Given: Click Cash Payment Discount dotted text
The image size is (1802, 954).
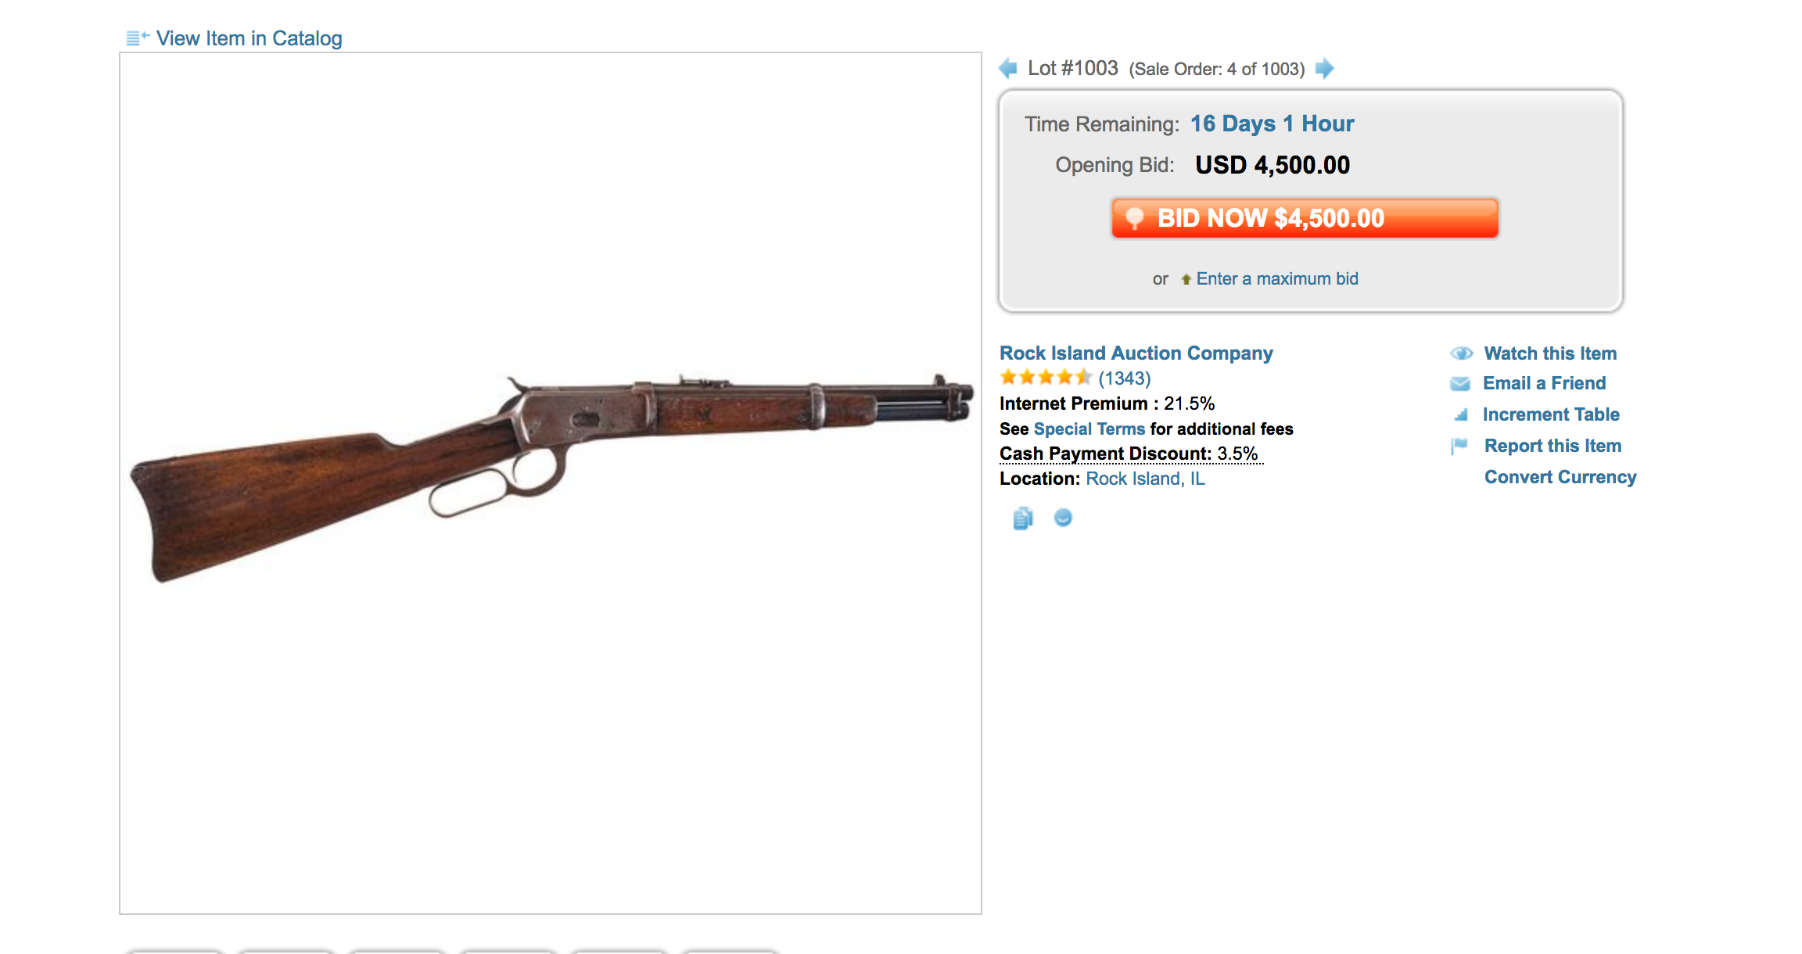Looking at the screenshot, I should (x=1129, y=454).
